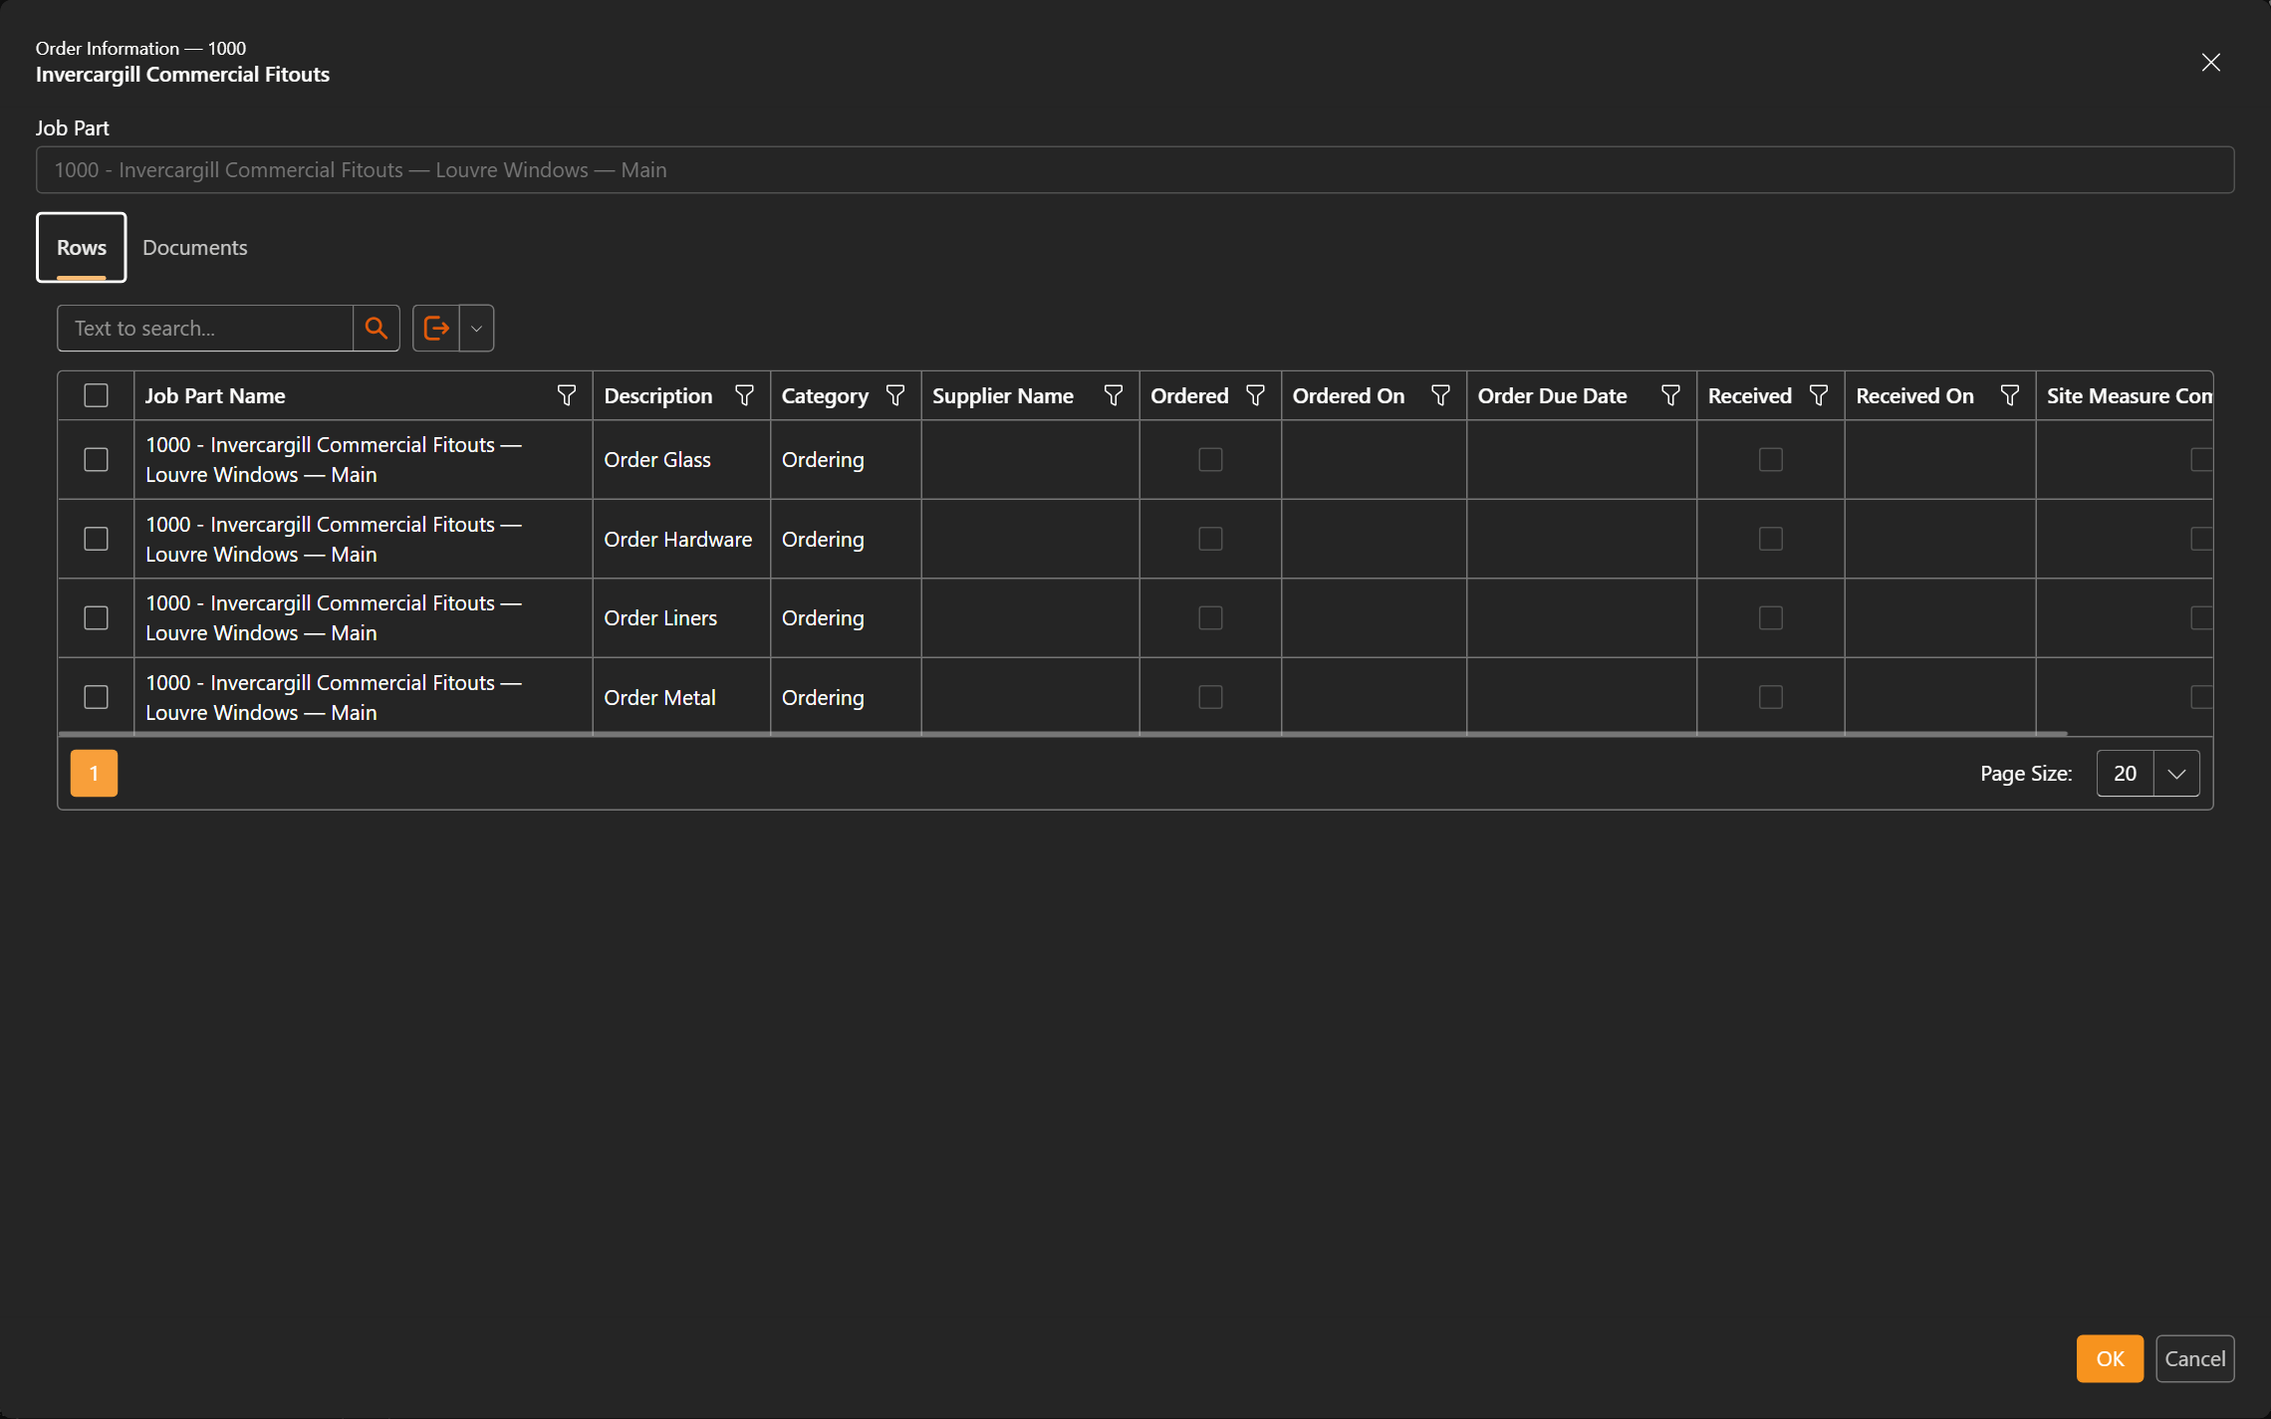The height and width of the screenshot is (1419, 2271).
Task: Click the export icon button
Action: (x=436, y=328)
